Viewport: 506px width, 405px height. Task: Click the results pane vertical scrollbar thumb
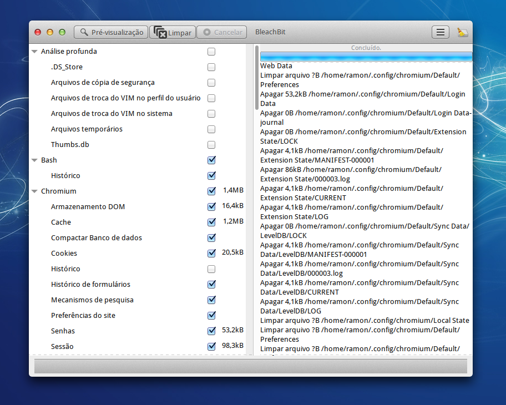coord(257,78)
